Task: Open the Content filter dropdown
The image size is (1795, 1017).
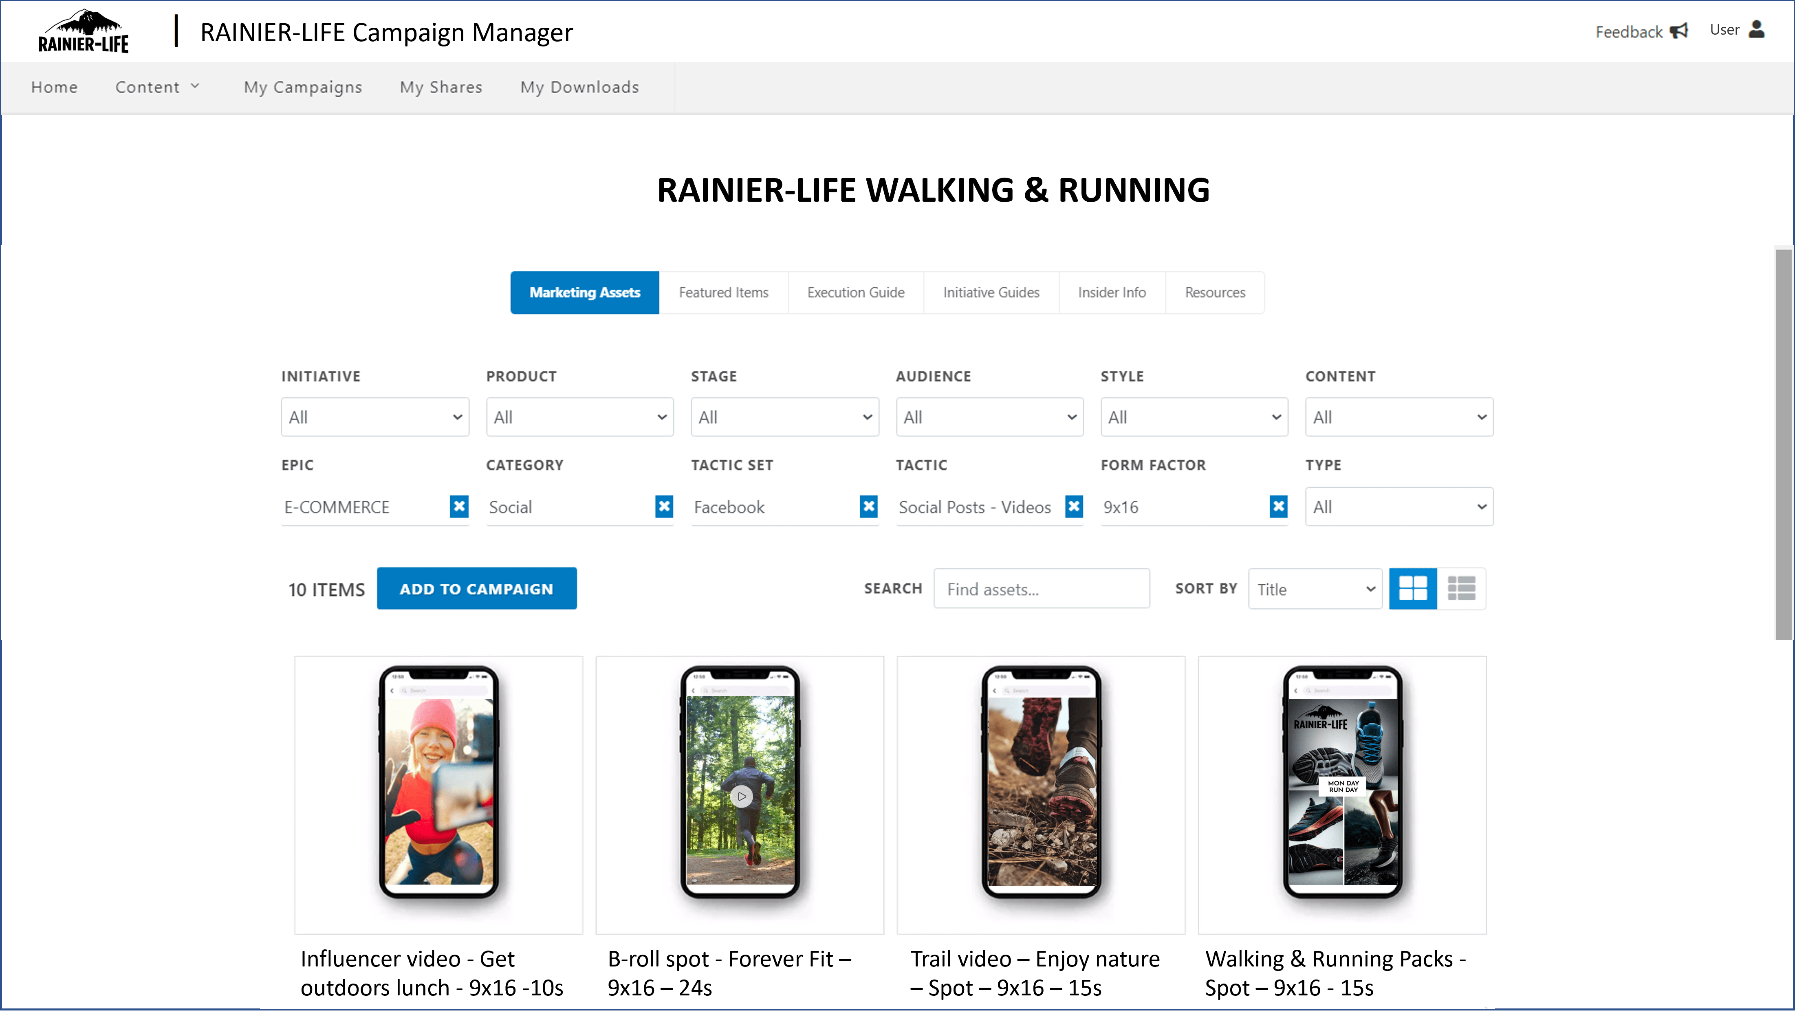Action: pyautogui.click(x=1399, y=418)
